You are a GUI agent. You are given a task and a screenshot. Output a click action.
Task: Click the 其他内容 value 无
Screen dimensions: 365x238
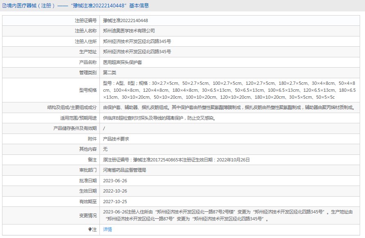(105, 149)
